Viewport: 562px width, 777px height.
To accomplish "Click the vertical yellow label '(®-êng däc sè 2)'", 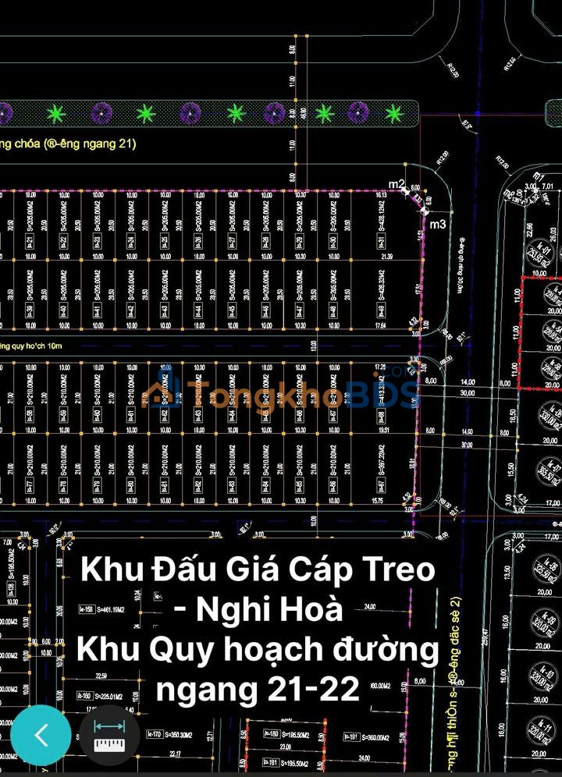I will pyautogui.click(x=455, y=639).
